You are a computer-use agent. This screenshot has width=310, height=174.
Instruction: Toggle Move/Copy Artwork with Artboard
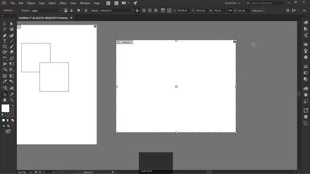[x=137, y=11]
